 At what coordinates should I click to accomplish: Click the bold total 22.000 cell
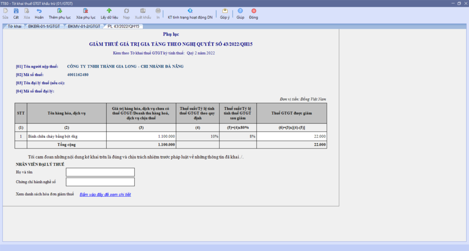[x=292, y=145]
